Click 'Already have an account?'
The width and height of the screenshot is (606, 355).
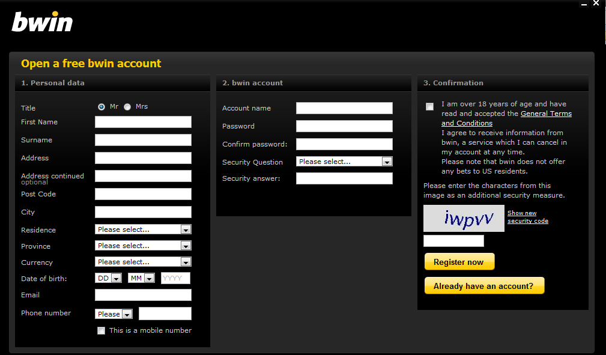tap(484, 285)
